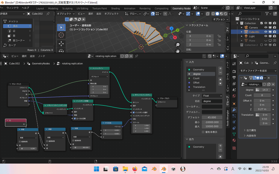Toggle snapping magnet icon
Viewport: 279px width, 174px height.
pos(153,14)
